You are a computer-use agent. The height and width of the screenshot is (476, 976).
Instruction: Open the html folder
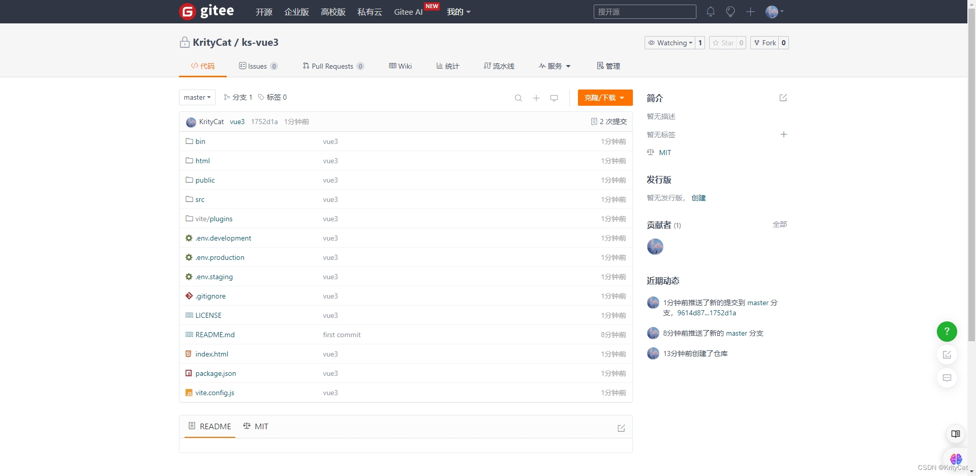click(x=202, y=161)
